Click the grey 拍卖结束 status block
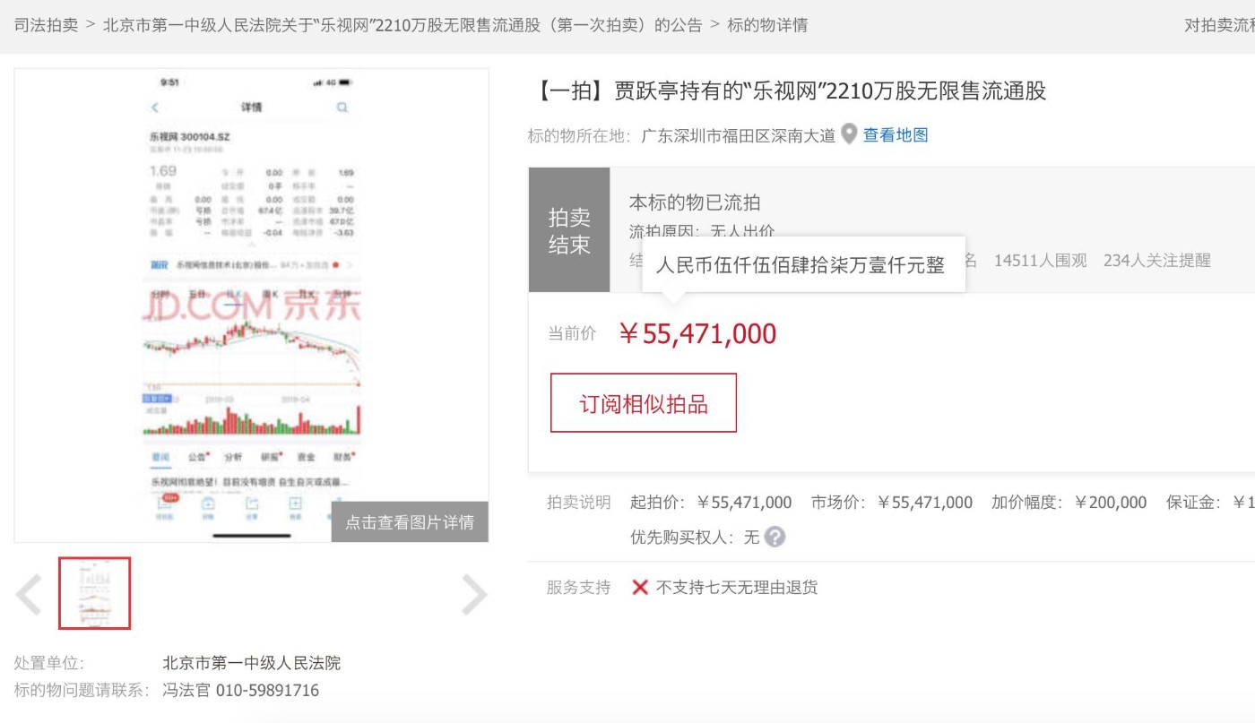1255x723 pixels. (x=569, y=230)
